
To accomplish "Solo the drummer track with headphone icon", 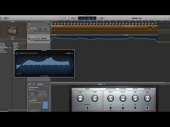I will pos(33,30).
